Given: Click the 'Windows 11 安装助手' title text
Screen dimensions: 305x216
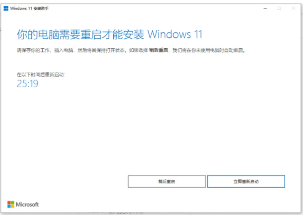Looking at the screenshot, I should [30, 8].
